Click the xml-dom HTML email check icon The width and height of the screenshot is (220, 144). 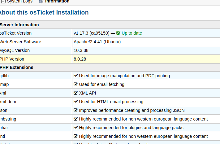click(x=75, y=102)
